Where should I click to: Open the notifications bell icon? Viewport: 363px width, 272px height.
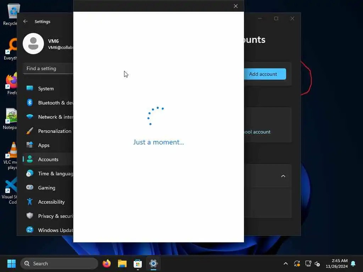(353, 263)
